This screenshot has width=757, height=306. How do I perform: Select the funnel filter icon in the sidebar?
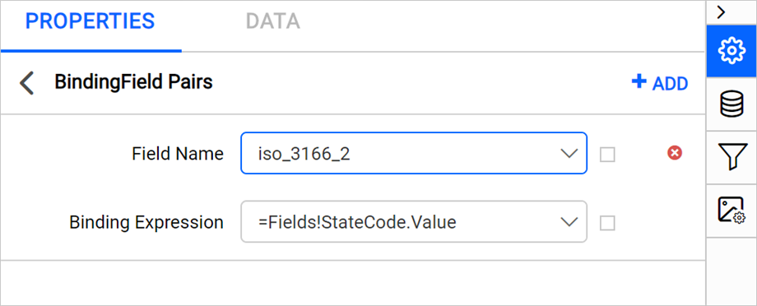731,157
